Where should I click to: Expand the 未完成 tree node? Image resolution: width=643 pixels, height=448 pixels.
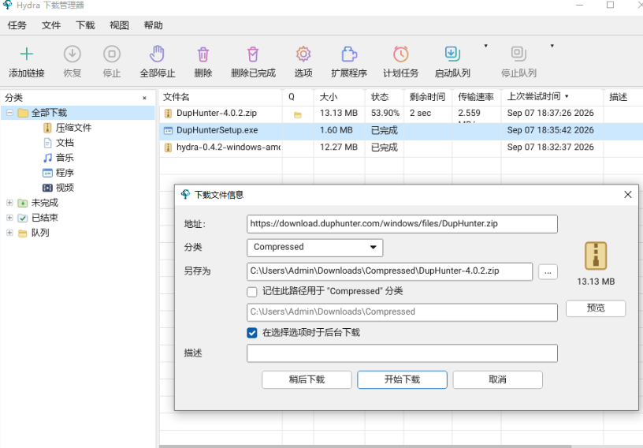click(9, 203)
